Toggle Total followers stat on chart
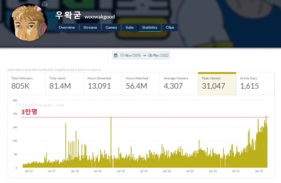The height and width of the screenshot is (183, 281). (x=27, y=84)
